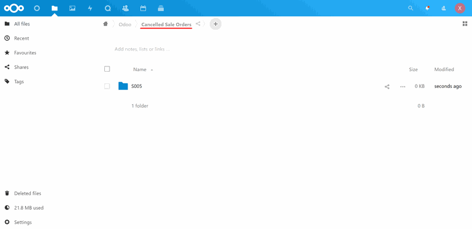
Task: Click the Recent clock icon
Action: point(7,38)
